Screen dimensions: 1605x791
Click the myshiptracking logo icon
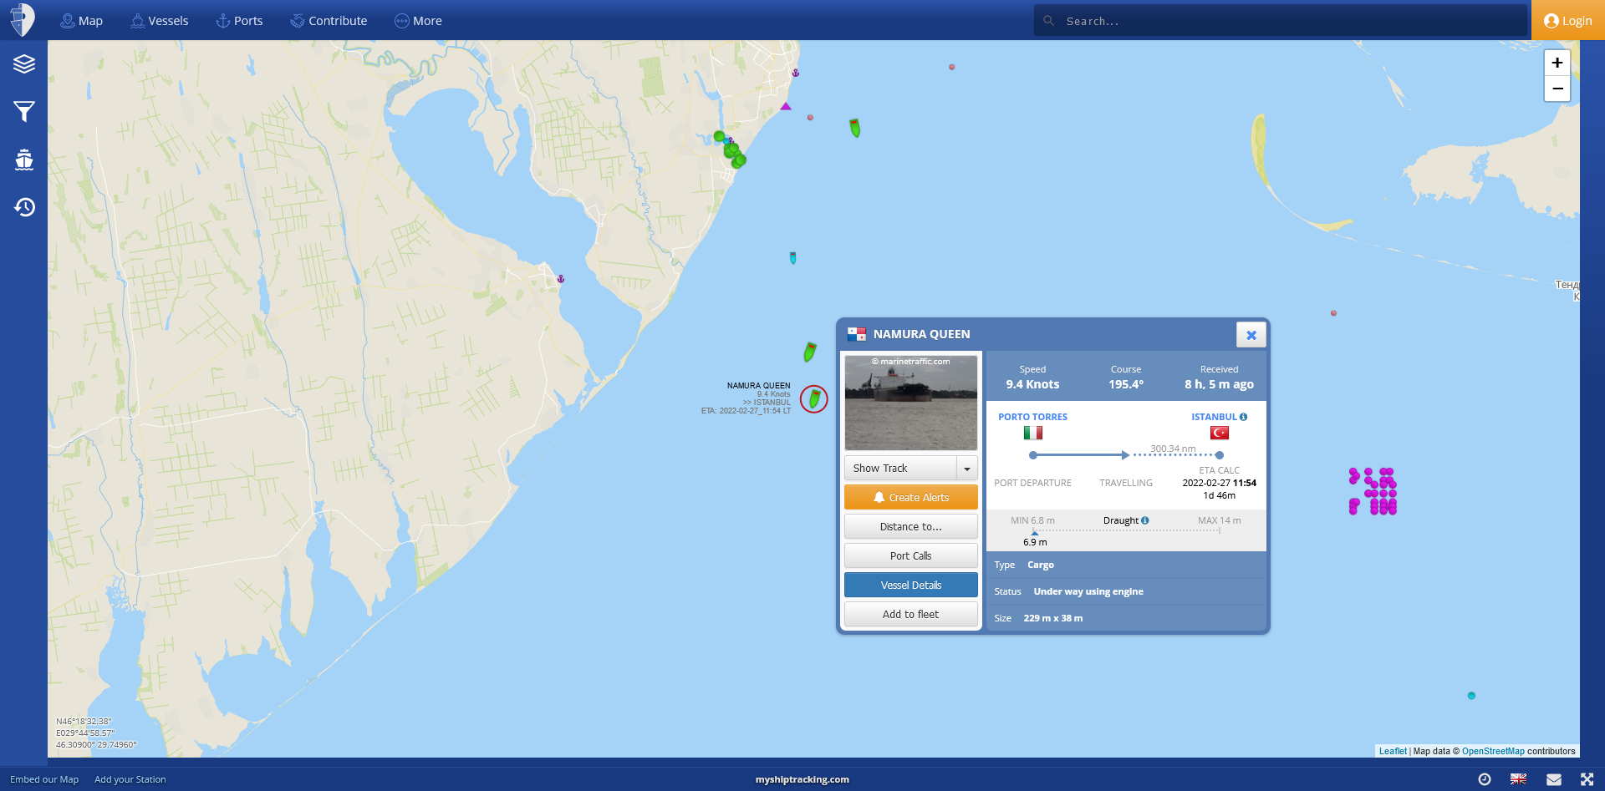[23, 19]
